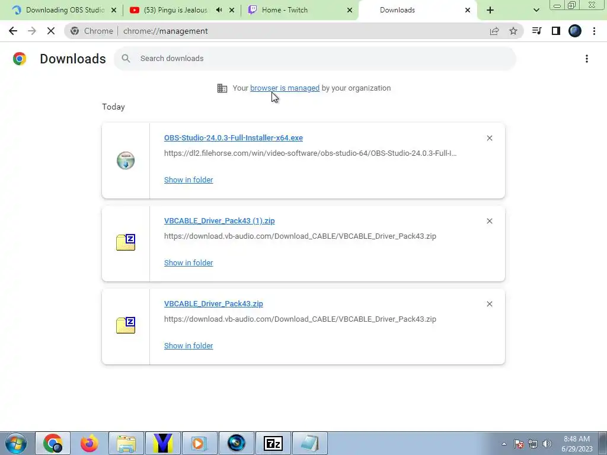
Task: Open the network status tray icon
Action: tap(533, 444)
